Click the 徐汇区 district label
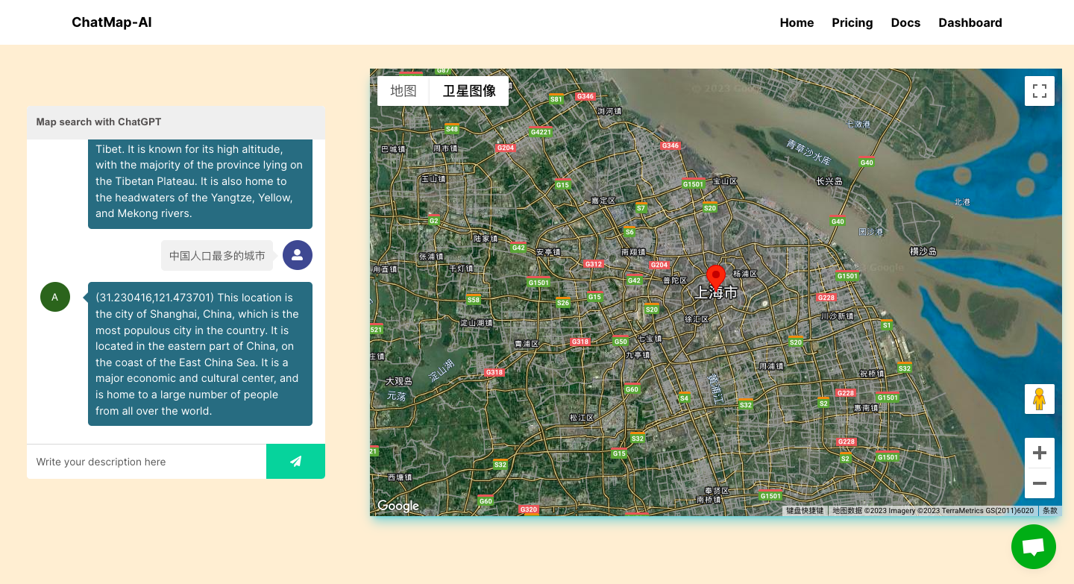The width and height of the screenshot is (1074, 584). tap(697, 319)
